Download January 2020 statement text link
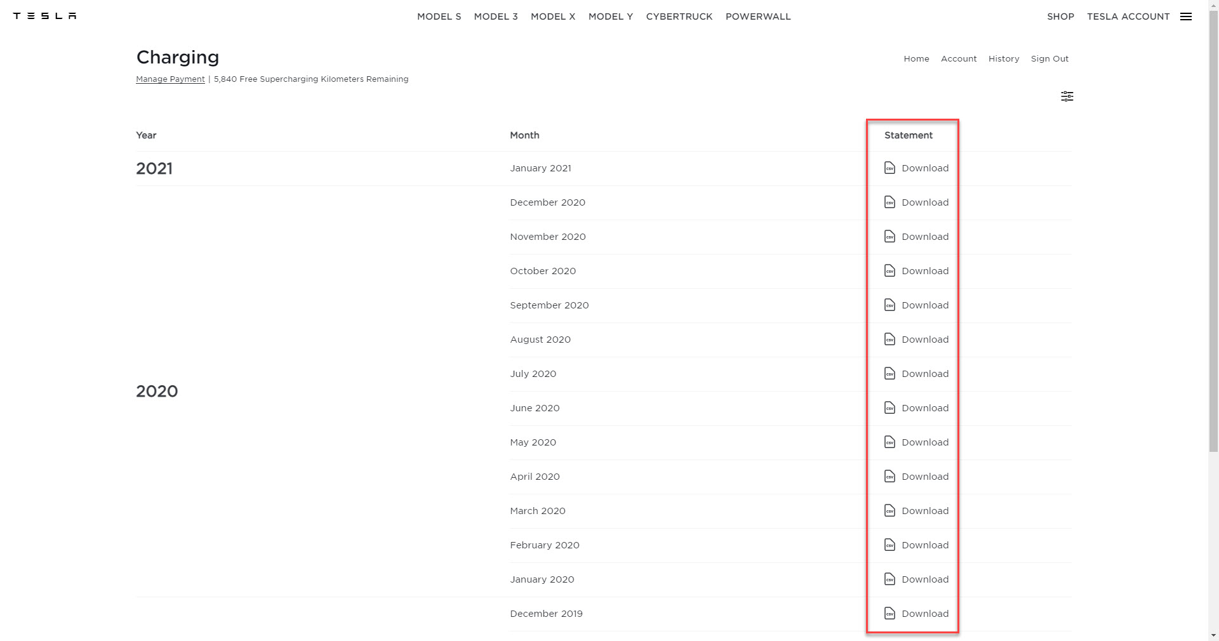 (925, 579)
